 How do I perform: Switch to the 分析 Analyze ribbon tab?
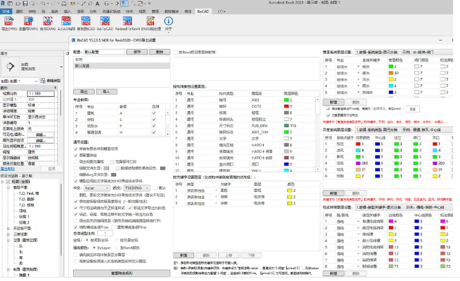tap(93, 12)
